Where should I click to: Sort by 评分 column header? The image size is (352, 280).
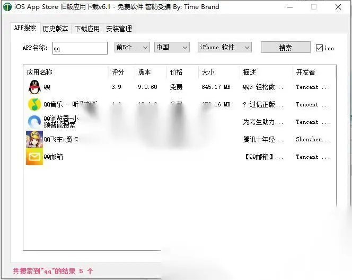point(121,72)
